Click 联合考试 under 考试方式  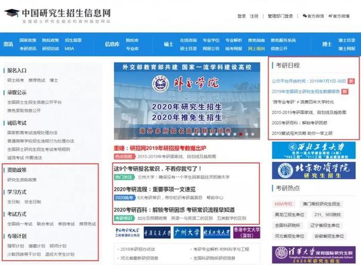point(45,224)
